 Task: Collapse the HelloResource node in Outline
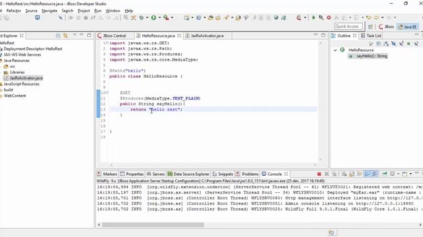[x=335, y=50]
